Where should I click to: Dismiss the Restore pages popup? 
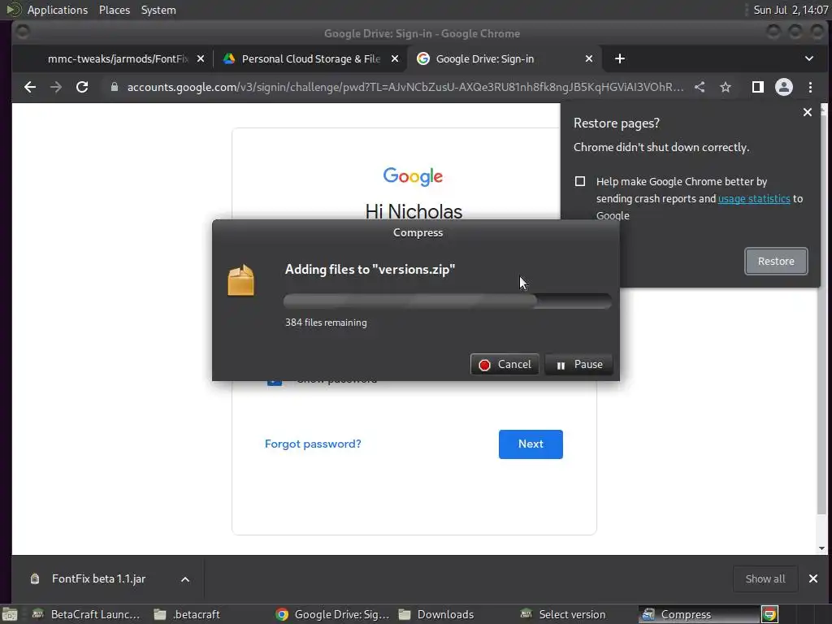coord(808,112)
